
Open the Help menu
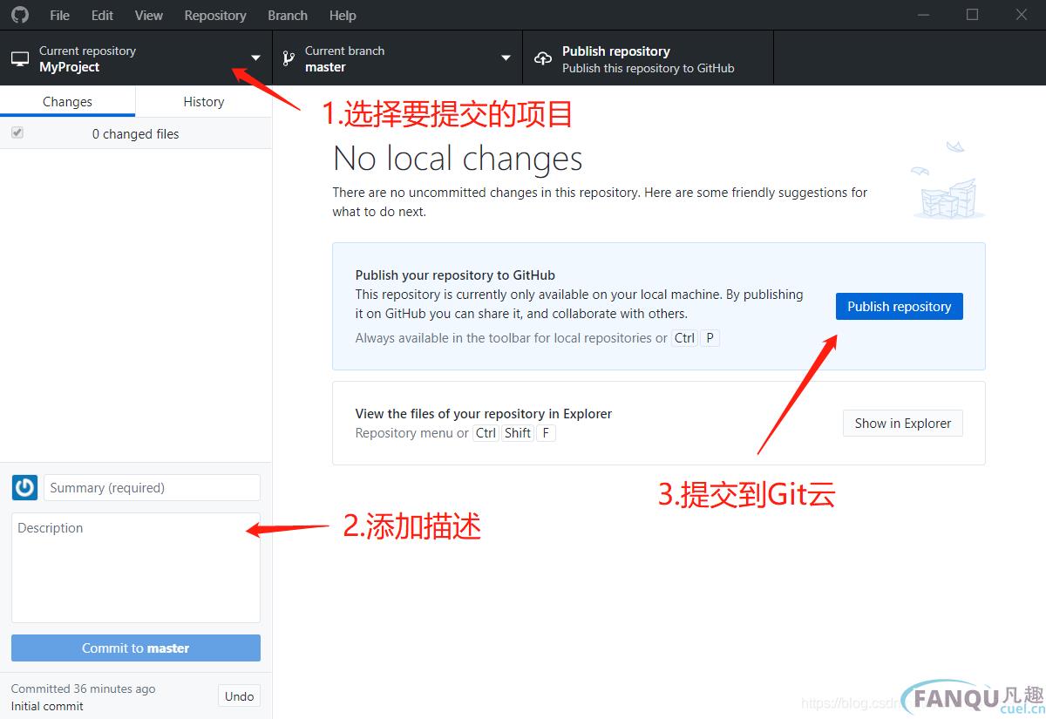pyautogui.click(x=343, y=15)
